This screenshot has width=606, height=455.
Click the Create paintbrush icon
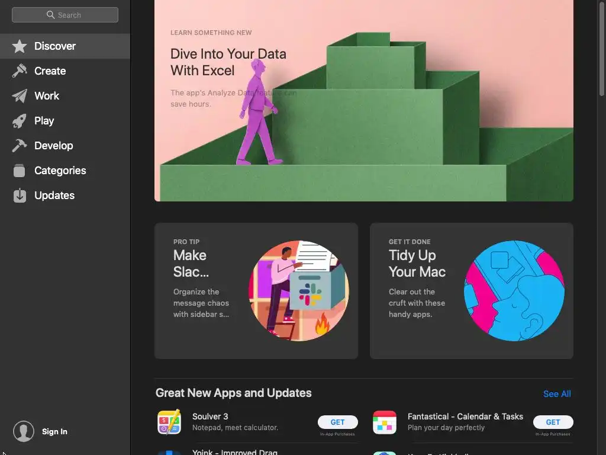(x=20, y=71)
